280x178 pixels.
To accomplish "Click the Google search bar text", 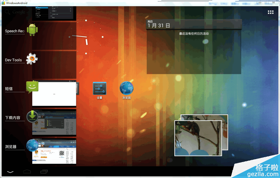I will tap(19, 12).
